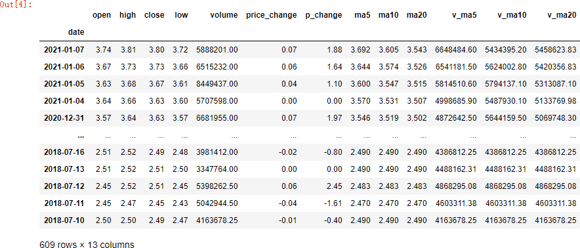
Task: Click the 2021-01-07 row index
Action: (x=64, y=50)
